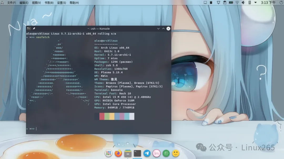Screen dimensions: 284x159
Task: Open the 帮助(H) menu
Action: pos(74,3)
